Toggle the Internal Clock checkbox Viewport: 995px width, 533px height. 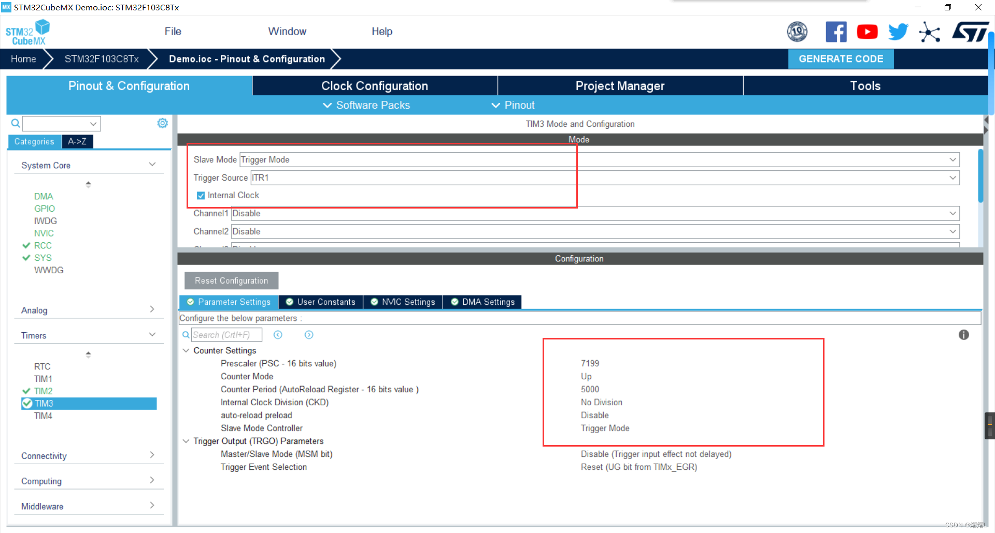(x=201, y=196)
